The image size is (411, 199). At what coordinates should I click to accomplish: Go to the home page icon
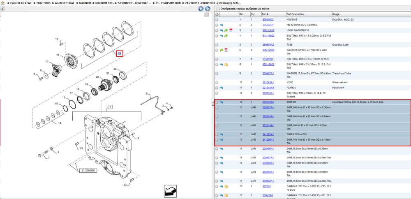coord(2,3)
